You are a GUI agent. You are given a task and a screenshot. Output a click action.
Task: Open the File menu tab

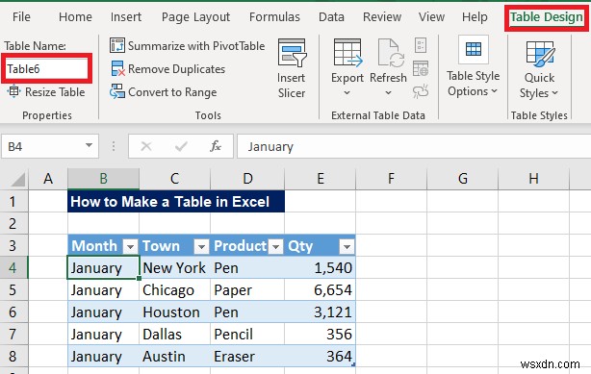pos(21,17)
